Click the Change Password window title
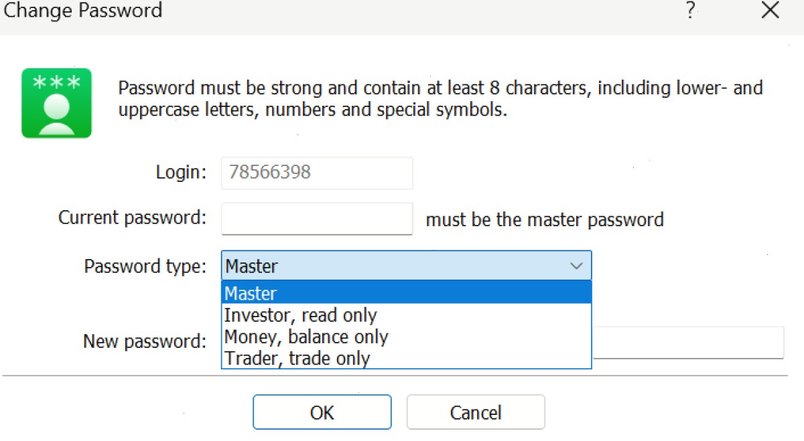 click(x=82, y=11)
